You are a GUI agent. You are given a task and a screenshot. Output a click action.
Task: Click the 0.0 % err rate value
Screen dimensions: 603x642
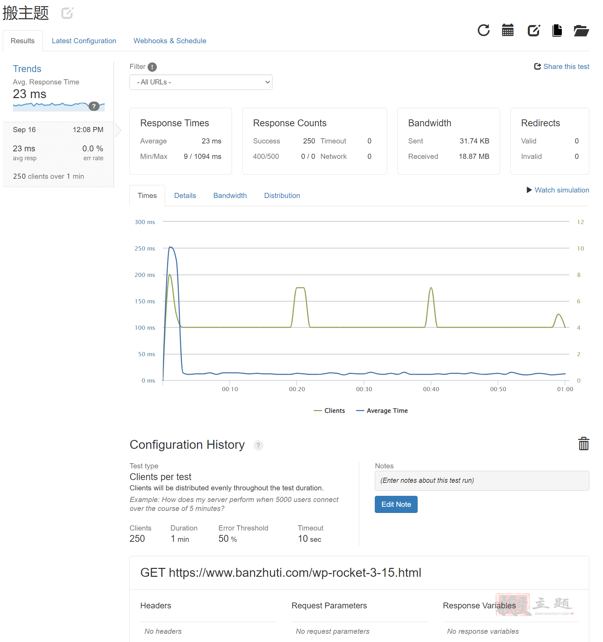pyautogui.click(x=93, y=149)
